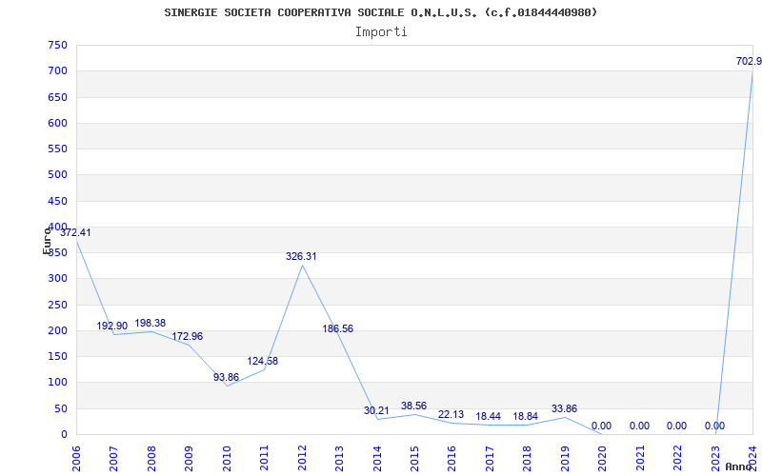Click the 198.38 data label
Image resolution: width=762 pixels, height=476 pixels.
[150, 323]
